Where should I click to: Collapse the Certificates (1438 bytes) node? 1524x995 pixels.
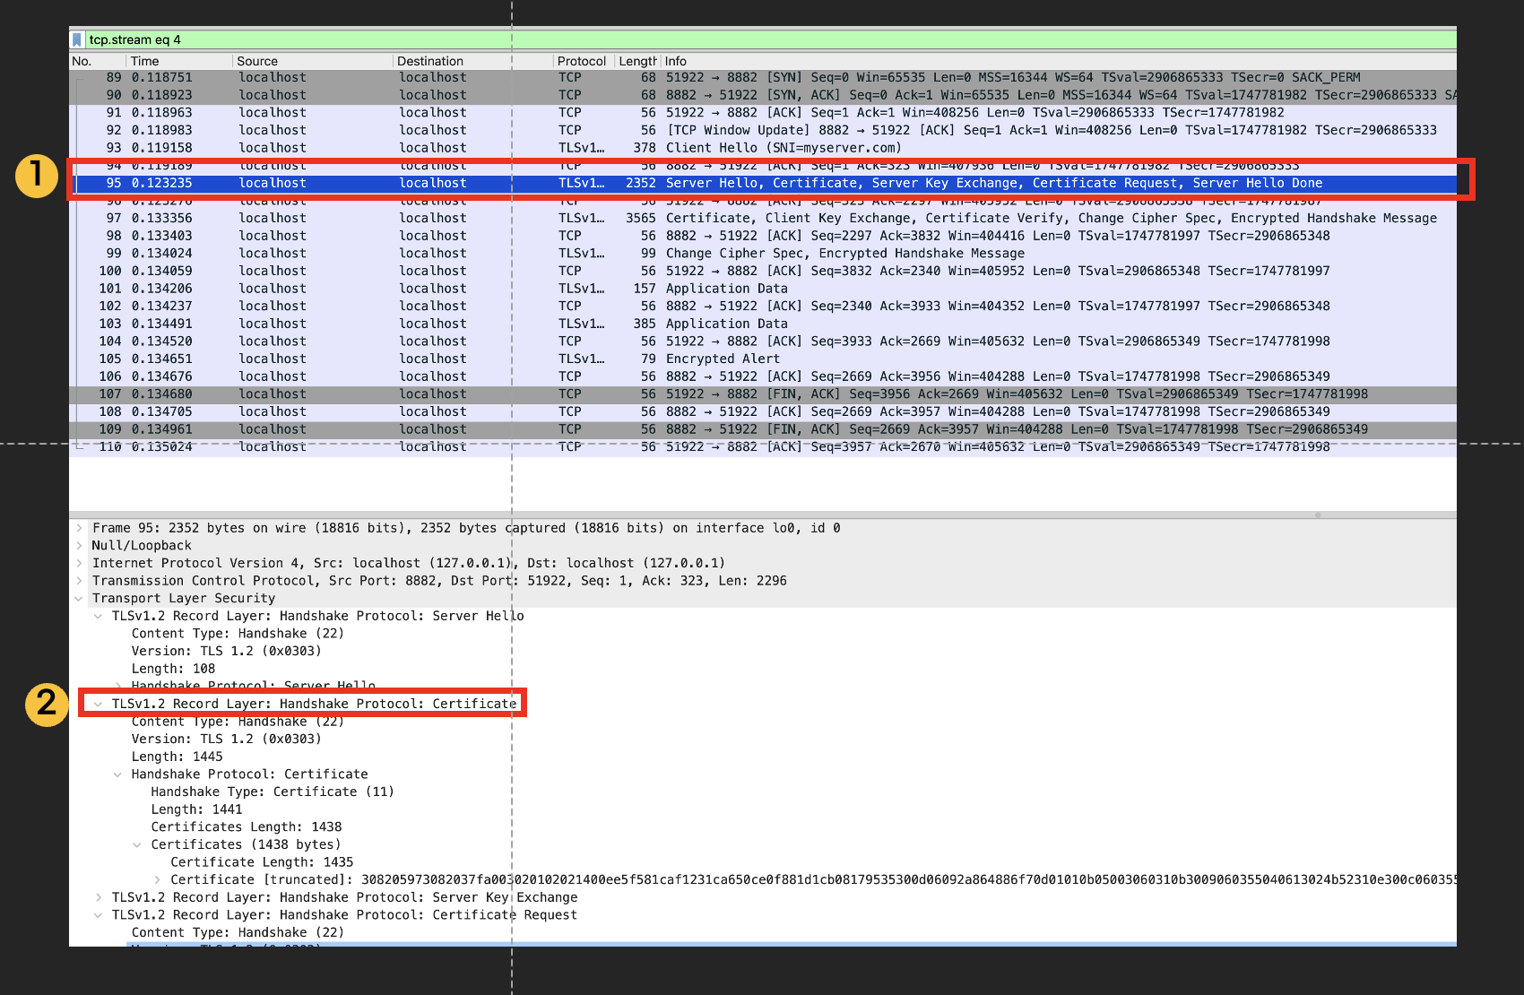137,844
